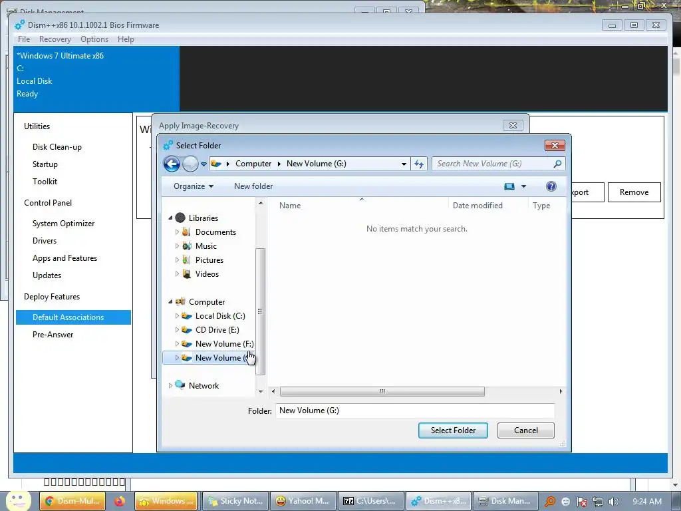Open the Options menu in Dism++
681x511 pixels.
(94, 39)
